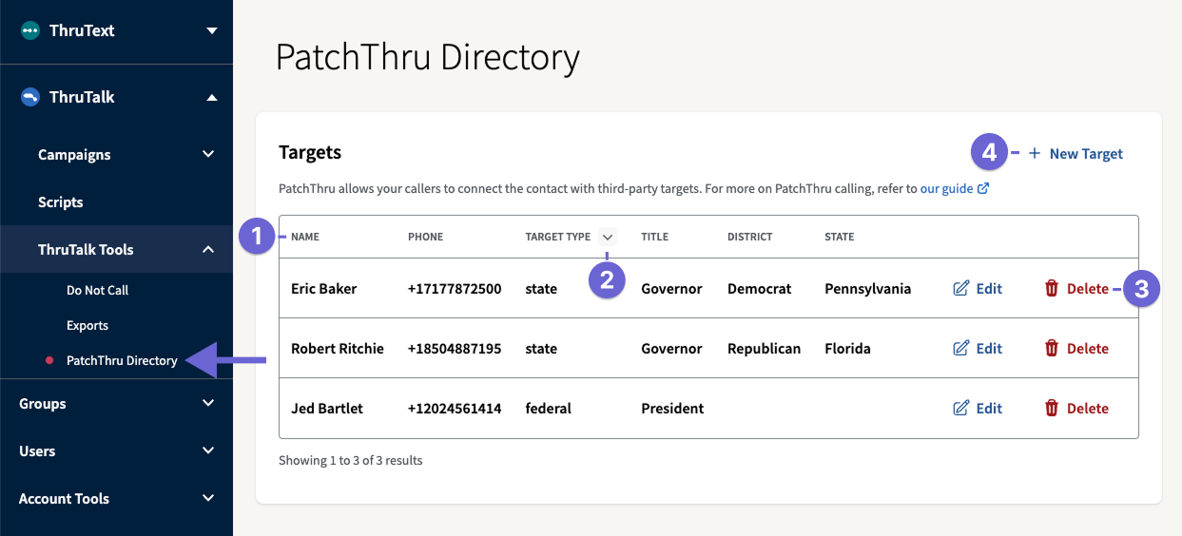The height and width of the screenshot is (536, 1182).
Task: Click the TARGET TYPE column header text
Action: [558, 237]
